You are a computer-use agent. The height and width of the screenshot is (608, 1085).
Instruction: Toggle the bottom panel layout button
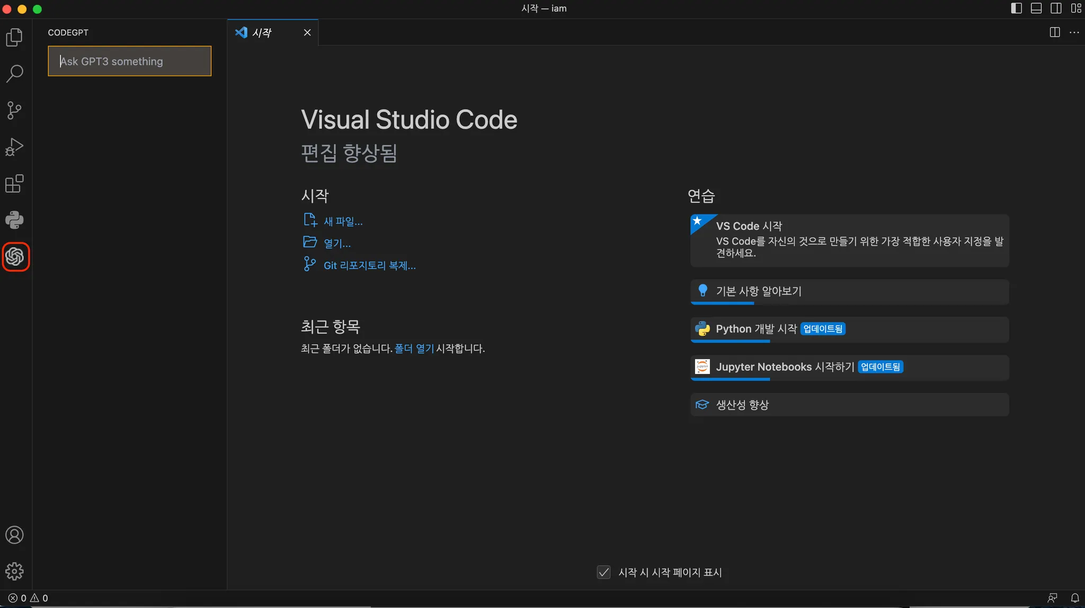pos(1036,8)
